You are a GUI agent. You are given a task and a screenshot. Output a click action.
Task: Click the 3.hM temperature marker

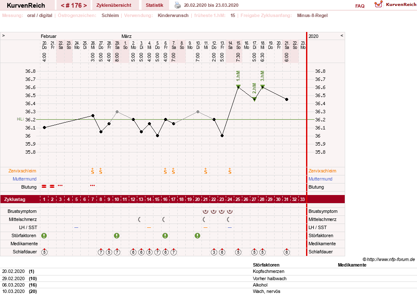click(x=263, y=86)
